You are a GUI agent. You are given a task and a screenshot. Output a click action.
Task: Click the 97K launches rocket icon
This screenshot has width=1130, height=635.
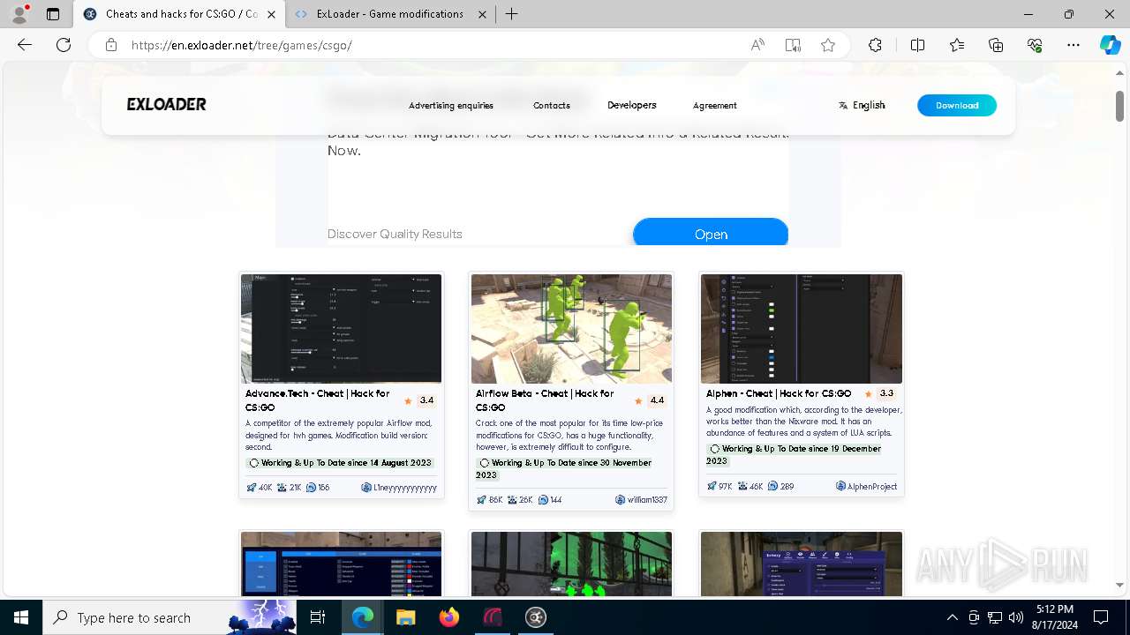pos(712,486)
